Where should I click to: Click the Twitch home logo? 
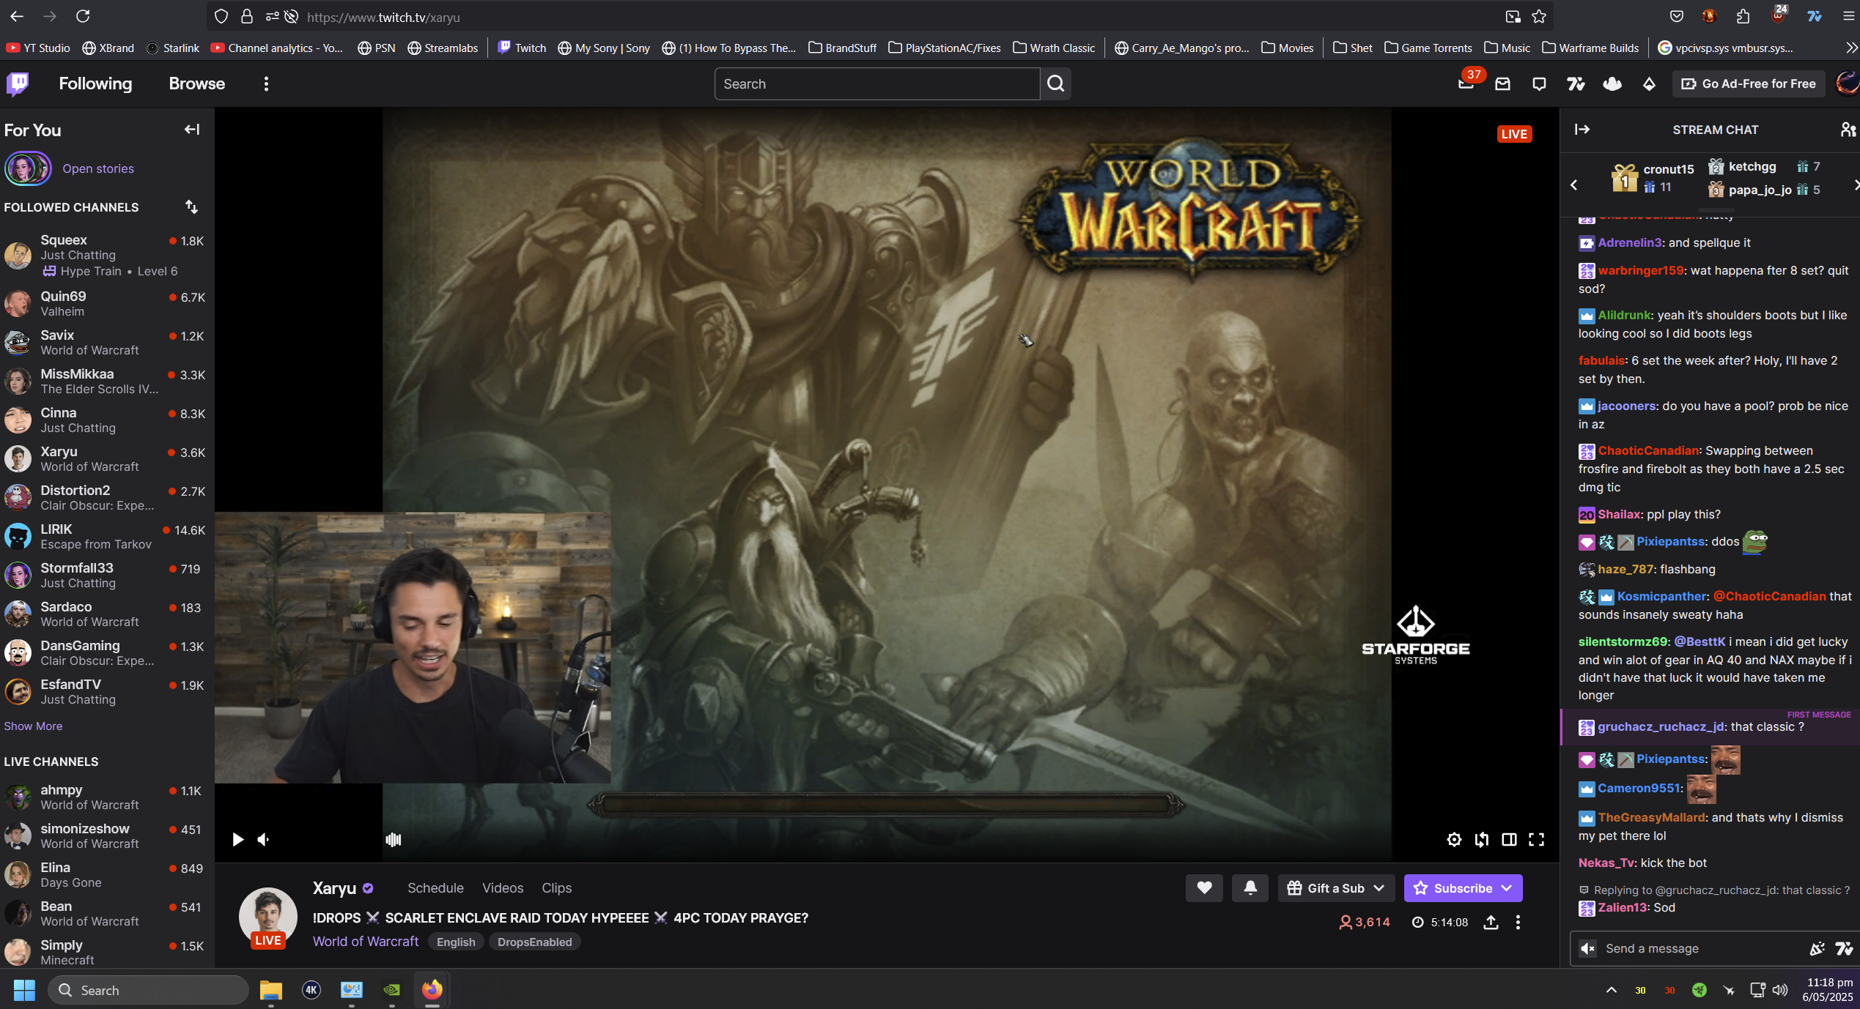pyautogui.click(x=18, y=83)
